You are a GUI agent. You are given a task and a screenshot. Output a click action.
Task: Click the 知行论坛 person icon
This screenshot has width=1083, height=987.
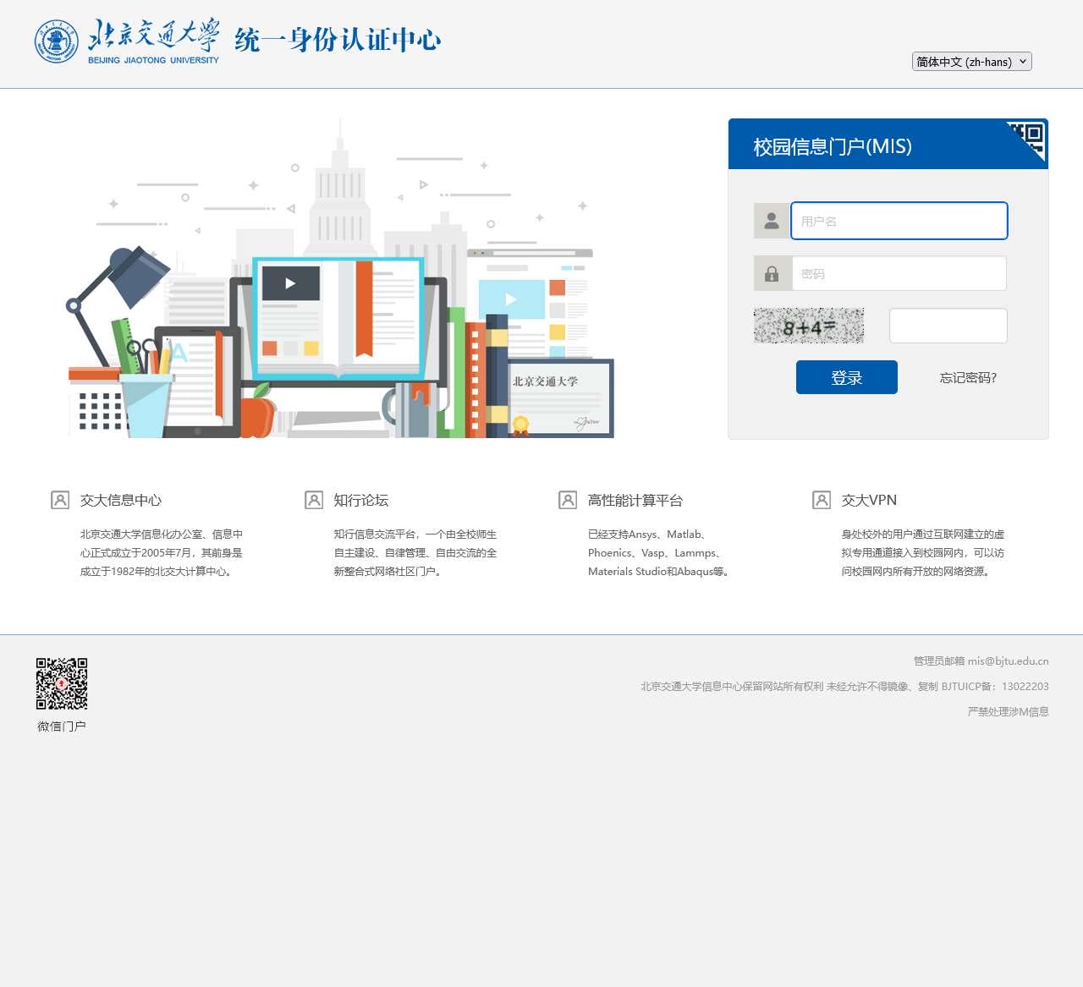(314, 500)
